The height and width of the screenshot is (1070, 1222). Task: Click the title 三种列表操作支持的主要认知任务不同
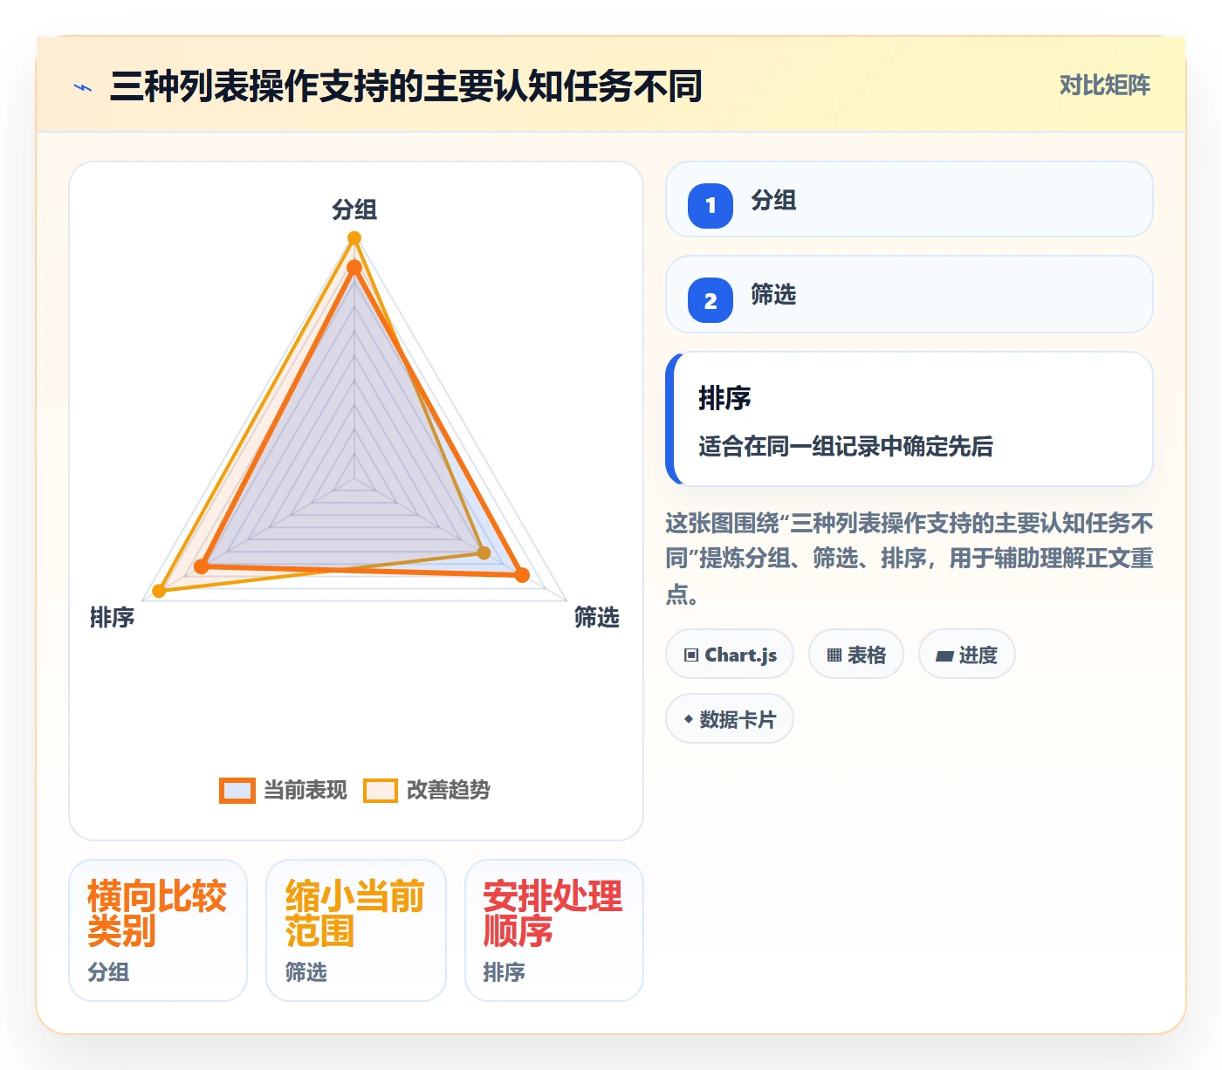(406, 86)
